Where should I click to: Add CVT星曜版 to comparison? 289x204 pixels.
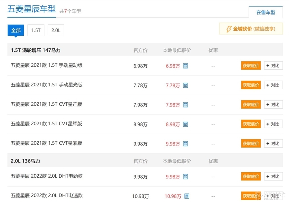point(273,144)
